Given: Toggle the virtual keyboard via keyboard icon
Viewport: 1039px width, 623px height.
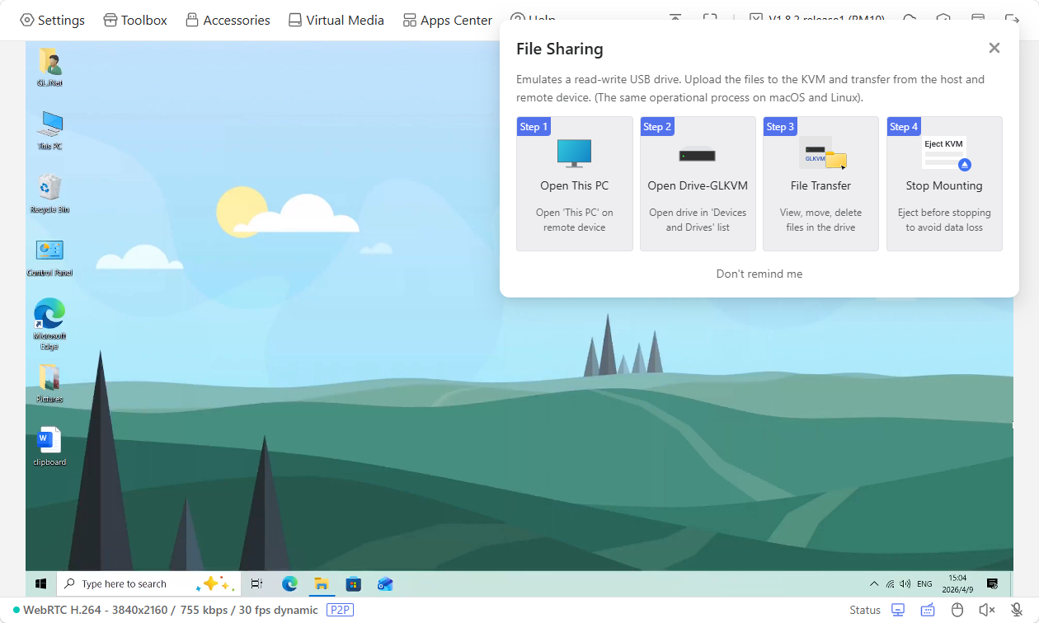Looking at the screenshot, I should [928, 610].
